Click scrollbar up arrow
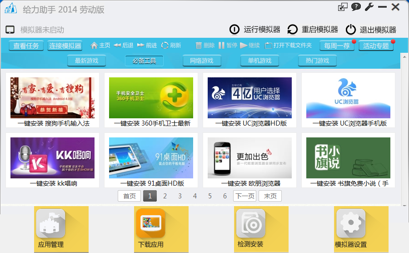The image size is (409, 253). [404, 57]
